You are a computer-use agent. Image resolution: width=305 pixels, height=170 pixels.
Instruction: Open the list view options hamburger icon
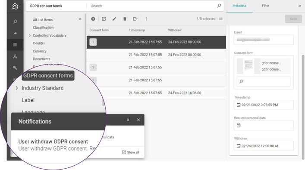(x=221, y=19)
